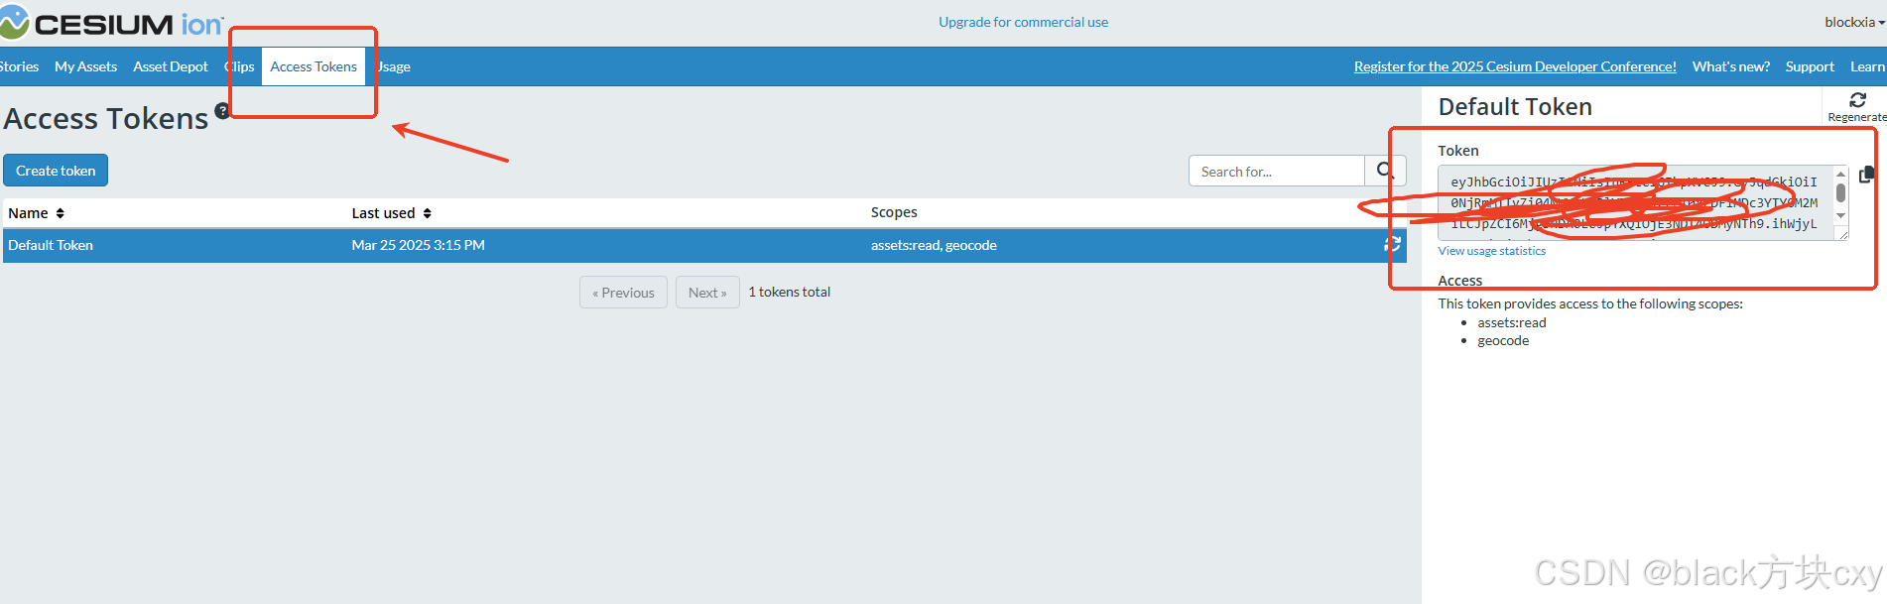The image size is (1887, 604).
Task: Focus the Search for... input field
Action: [1277, 171]
